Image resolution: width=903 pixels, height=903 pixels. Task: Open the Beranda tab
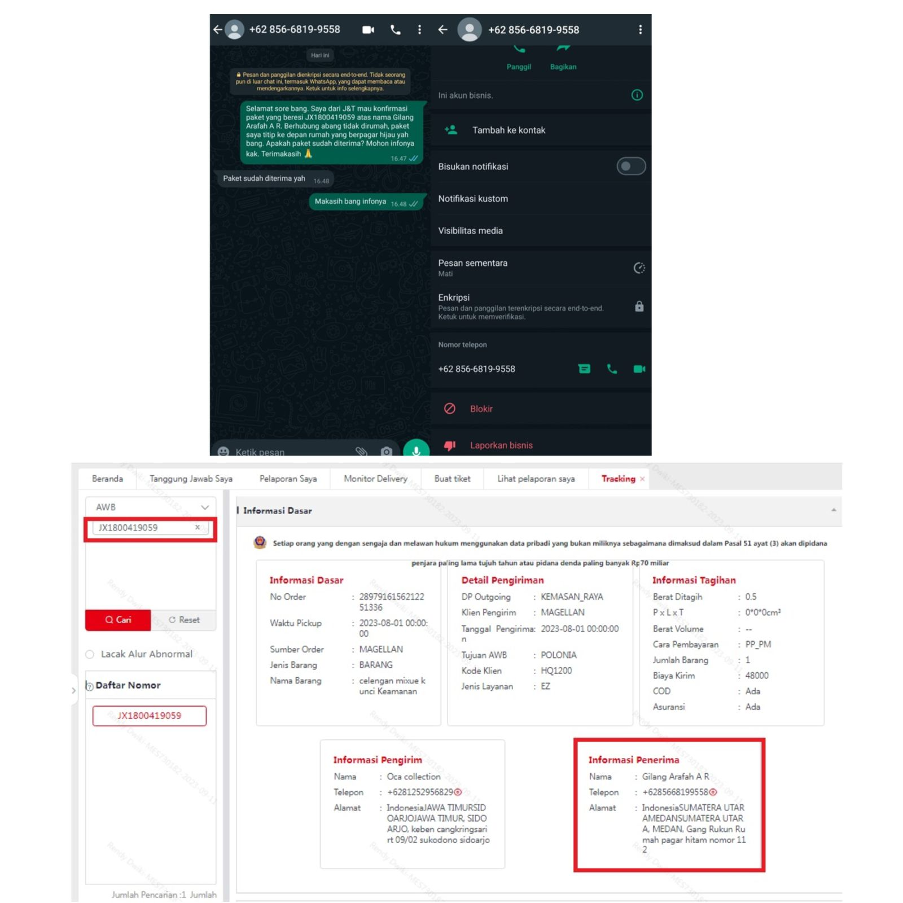pos(107,479)
